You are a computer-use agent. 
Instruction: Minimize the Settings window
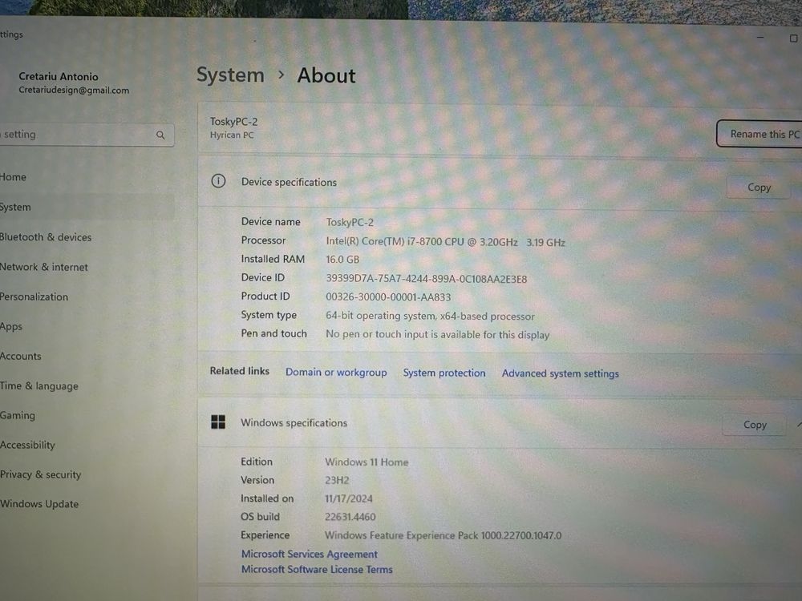(760, 38)
